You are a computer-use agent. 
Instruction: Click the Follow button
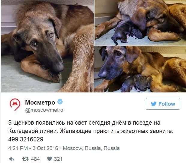(163, 104)
